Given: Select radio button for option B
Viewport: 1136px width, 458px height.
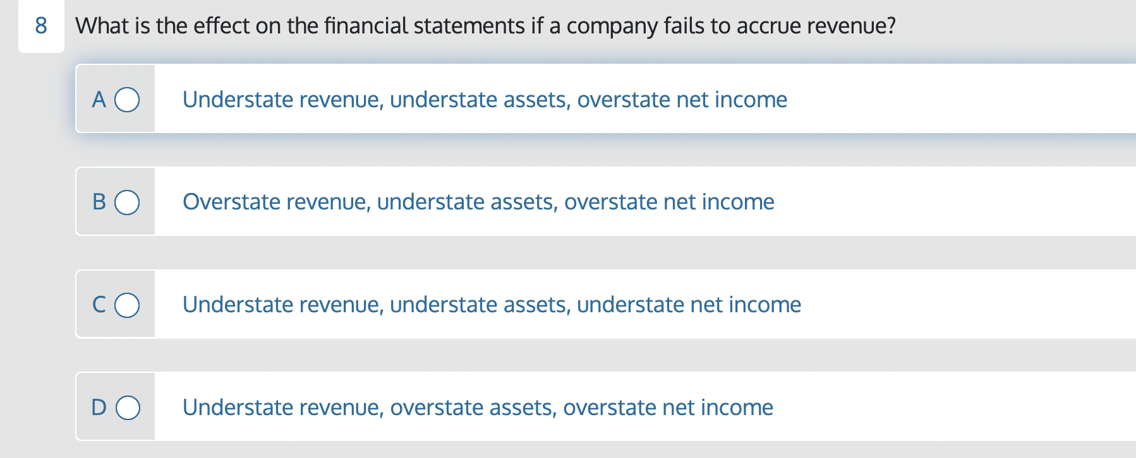Looking at the screenshot, I should pyautogui.click(x=128, y=202).
